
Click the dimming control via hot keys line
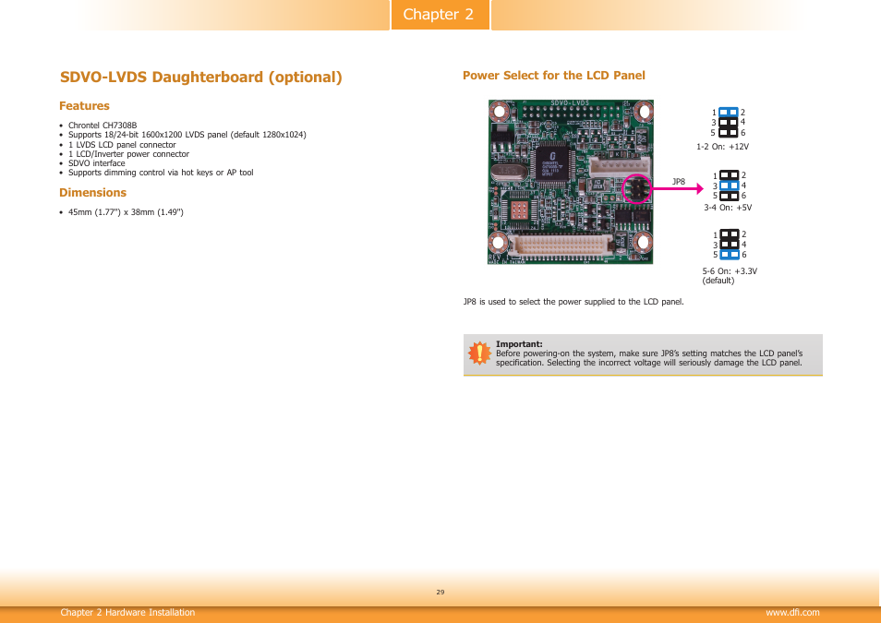(161, 173)
